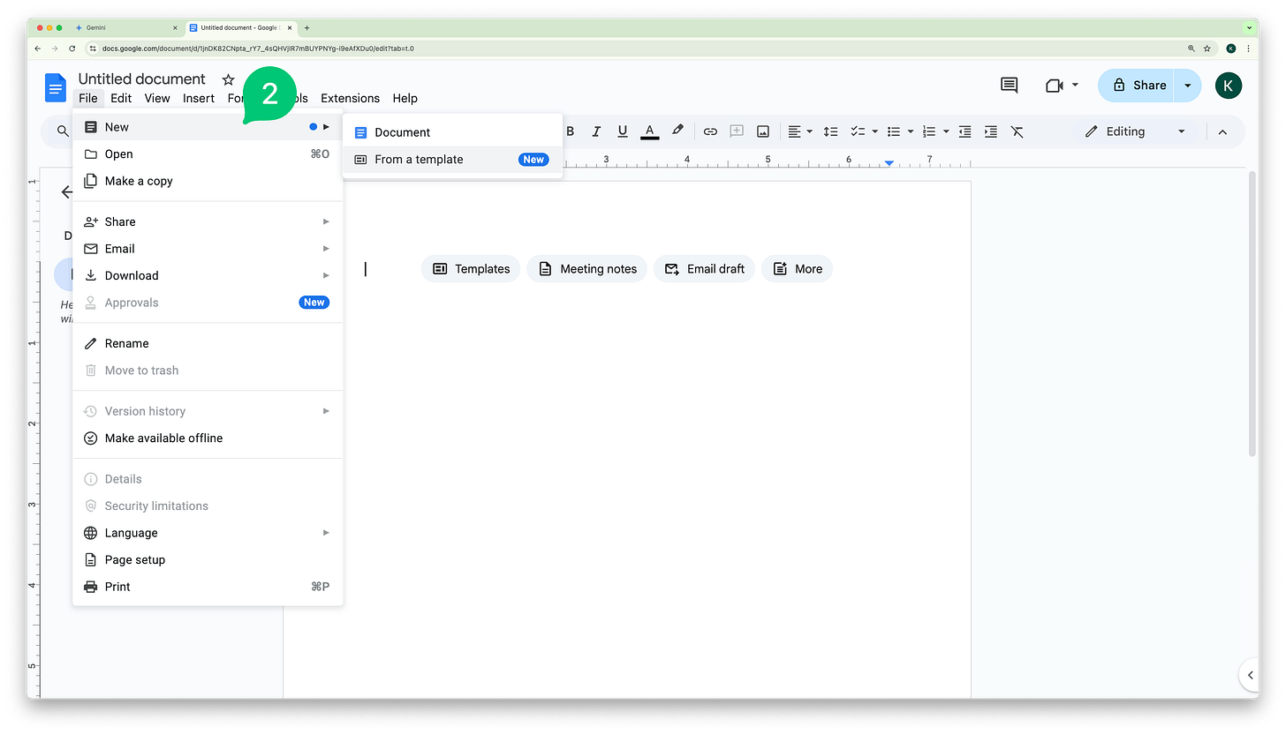Screen dimensions: 1286x734
Task: Click the Google Docs home logo
Action: pyautogui.click(x=56, y=87)
